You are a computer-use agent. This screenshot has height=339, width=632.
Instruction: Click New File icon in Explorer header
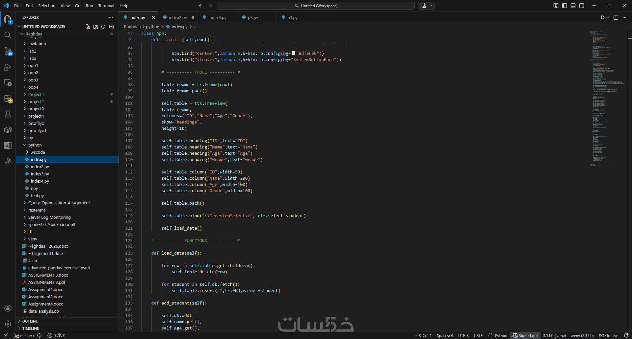88,27
